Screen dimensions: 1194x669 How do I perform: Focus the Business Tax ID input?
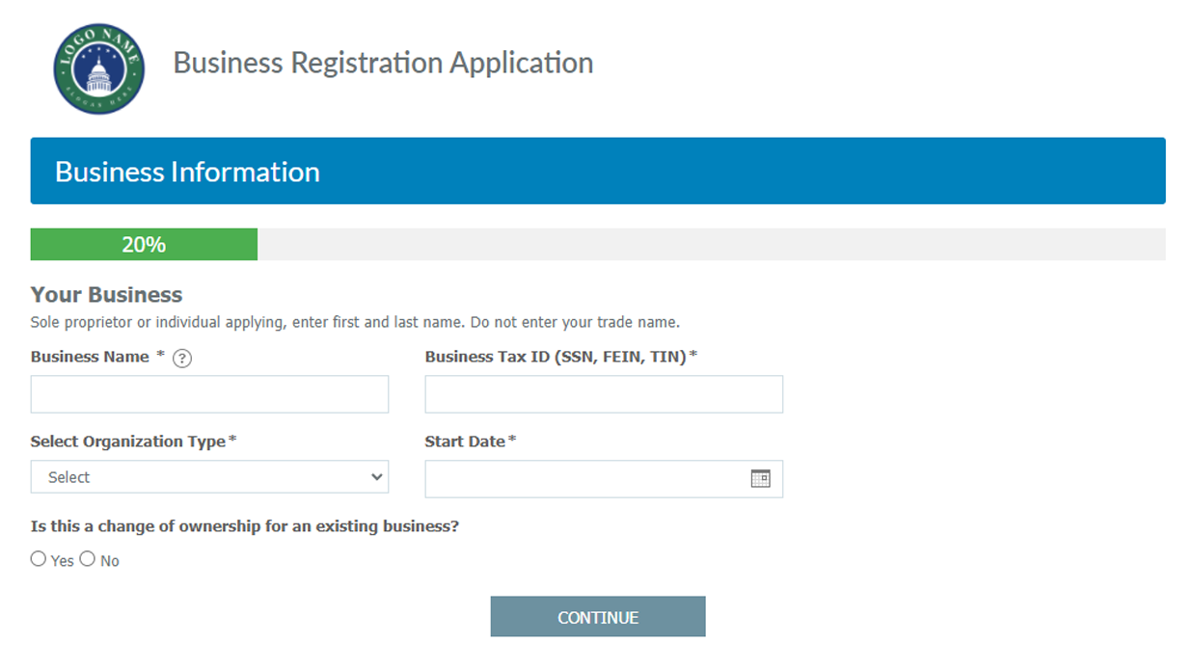[x=604, y=394]
